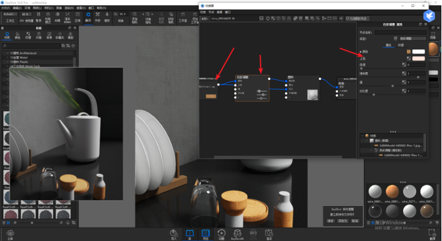Click trash icon next to node type dropdown
This screenshot has height=241, width=442.
click(x=395, y=38)
